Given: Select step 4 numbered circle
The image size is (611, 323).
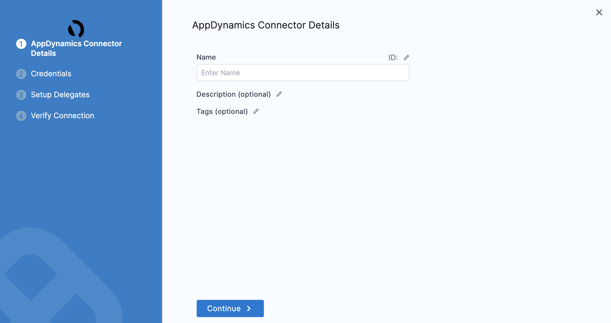Looking at the screenshot, I should tap(21, 116).
